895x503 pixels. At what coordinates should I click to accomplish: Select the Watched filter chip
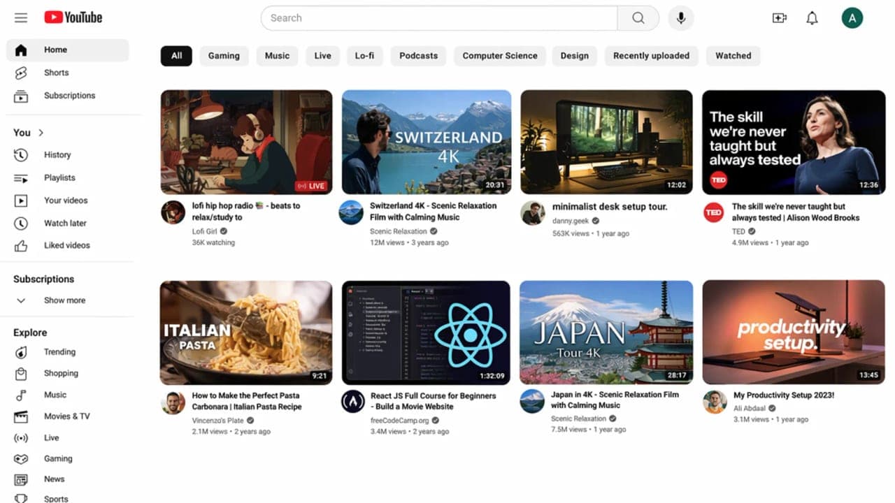(x=733, y=56)
